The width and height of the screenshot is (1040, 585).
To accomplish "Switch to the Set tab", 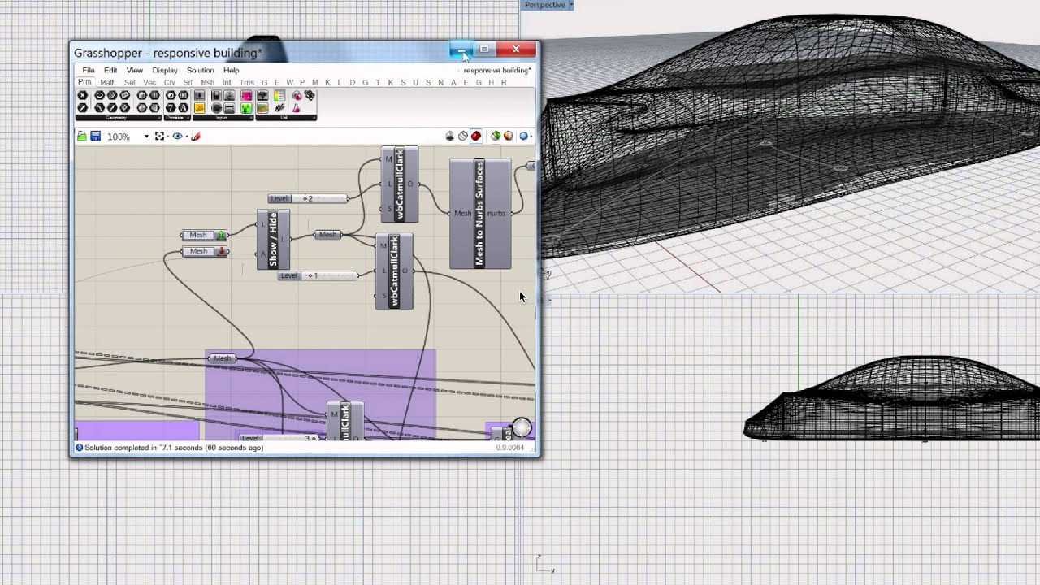I will point(130,82).
